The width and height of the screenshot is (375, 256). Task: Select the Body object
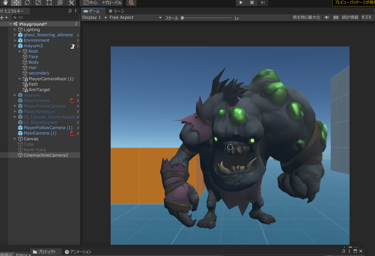coord(34,62)
